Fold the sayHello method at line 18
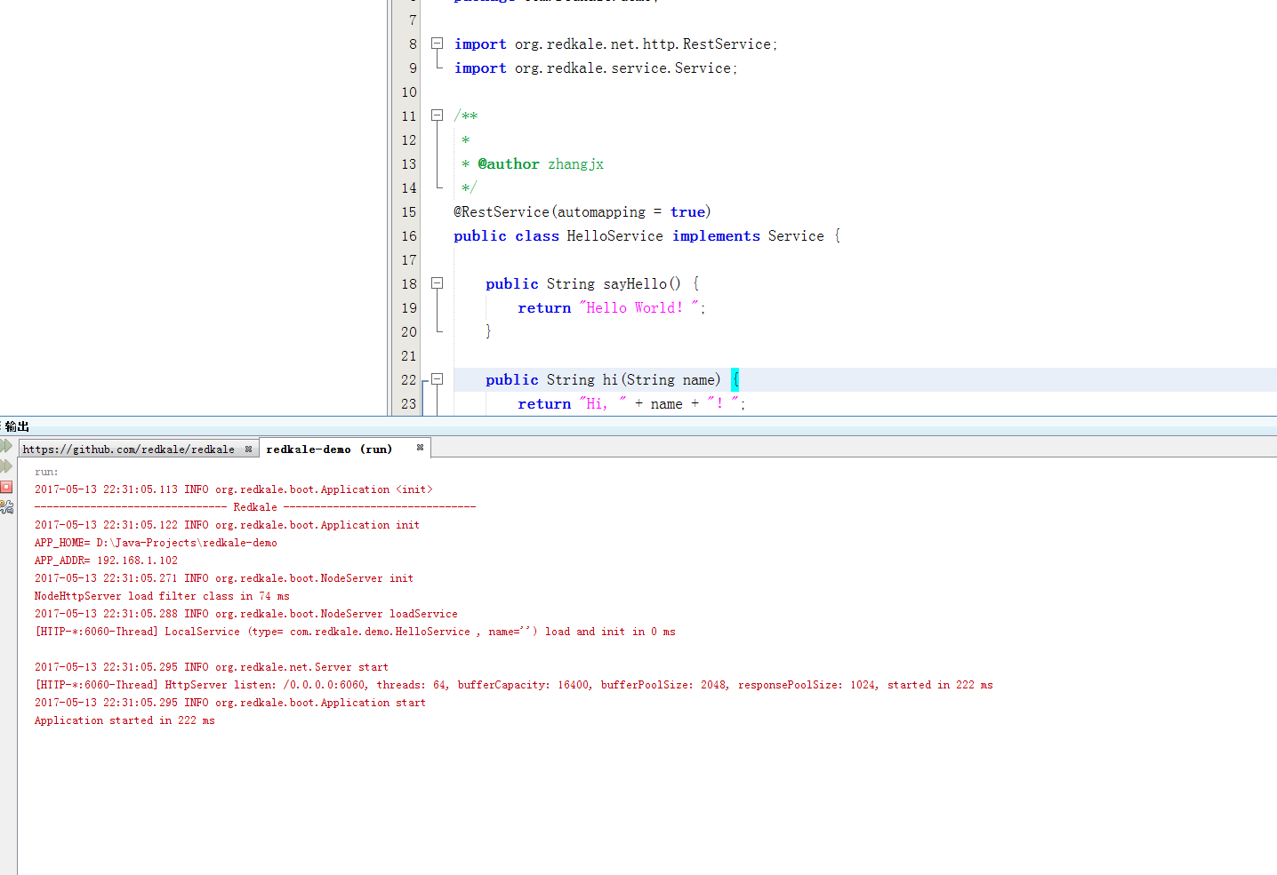This screenshot has height=875, width=1277. 437,283
